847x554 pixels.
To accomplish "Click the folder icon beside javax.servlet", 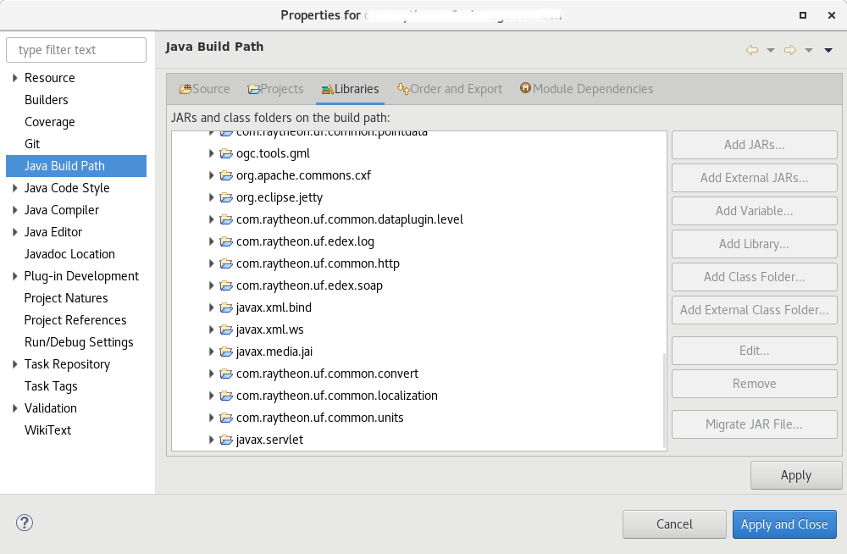I will click(x=226, y=440).
